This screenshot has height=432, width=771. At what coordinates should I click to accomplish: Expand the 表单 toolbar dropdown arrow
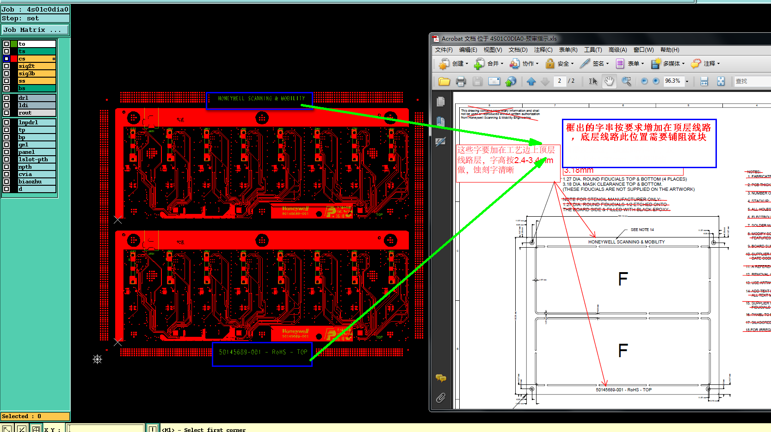642,64
